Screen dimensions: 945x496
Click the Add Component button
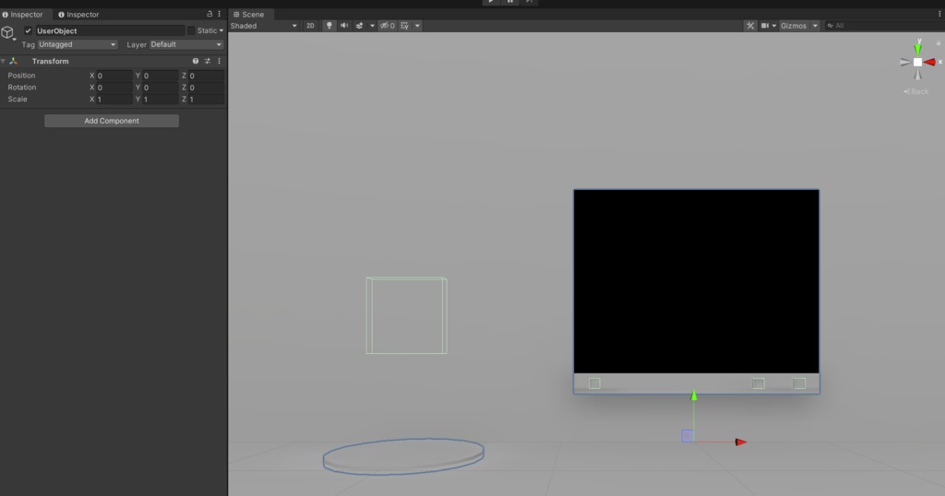112,121
